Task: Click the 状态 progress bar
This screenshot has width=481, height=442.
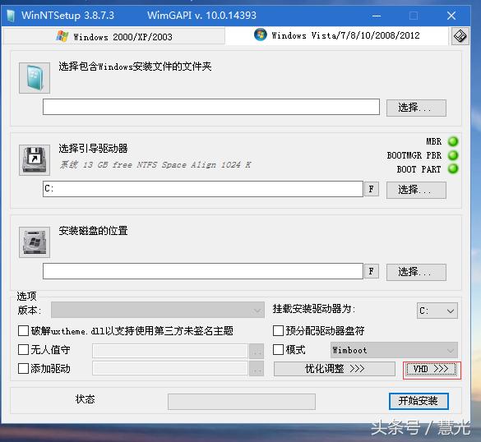Action: [242, 402]
